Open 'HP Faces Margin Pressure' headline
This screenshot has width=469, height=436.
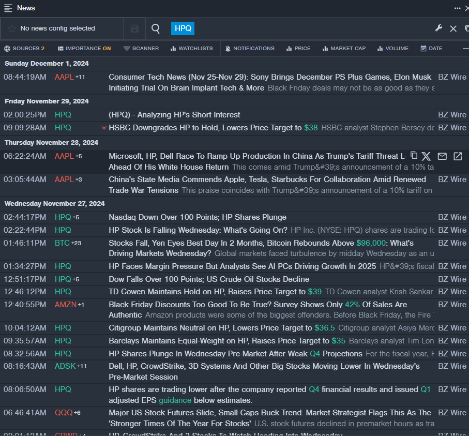click(243, 266)
